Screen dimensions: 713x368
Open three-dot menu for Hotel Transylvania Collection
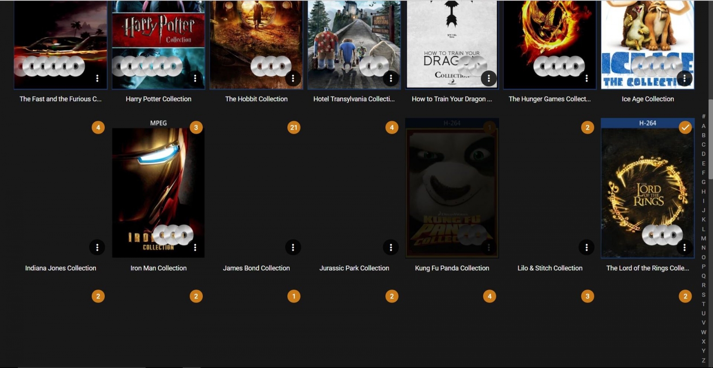391,78
